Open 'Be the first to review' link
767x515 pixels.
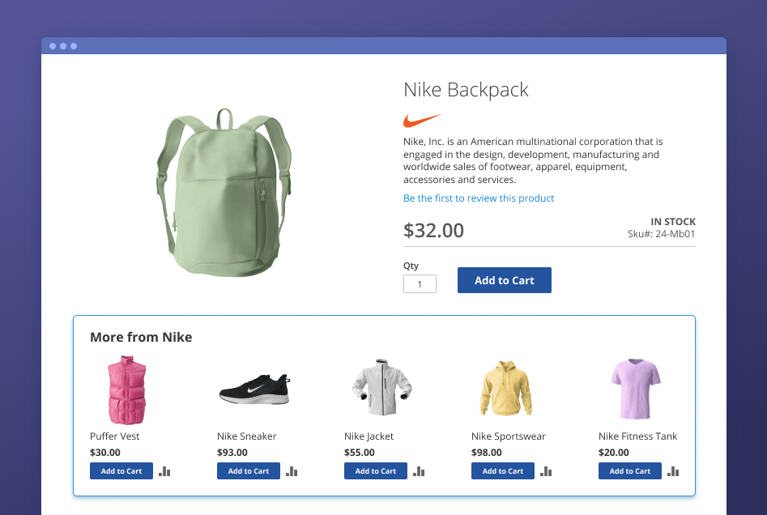point(479,198)
